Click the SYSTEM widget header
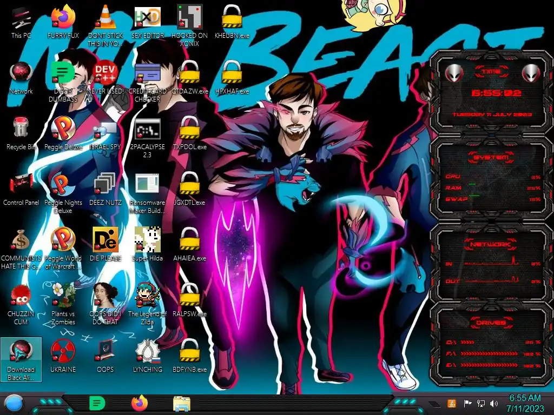The height and width of the screenshot is (415, 554). 491,157
